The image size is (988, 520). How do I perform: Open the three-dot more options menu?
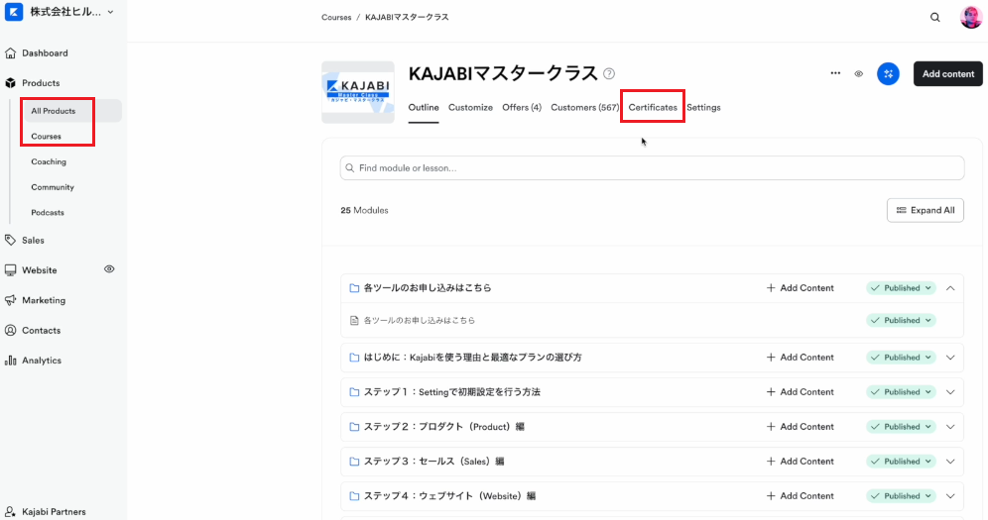tap(835, 73)
